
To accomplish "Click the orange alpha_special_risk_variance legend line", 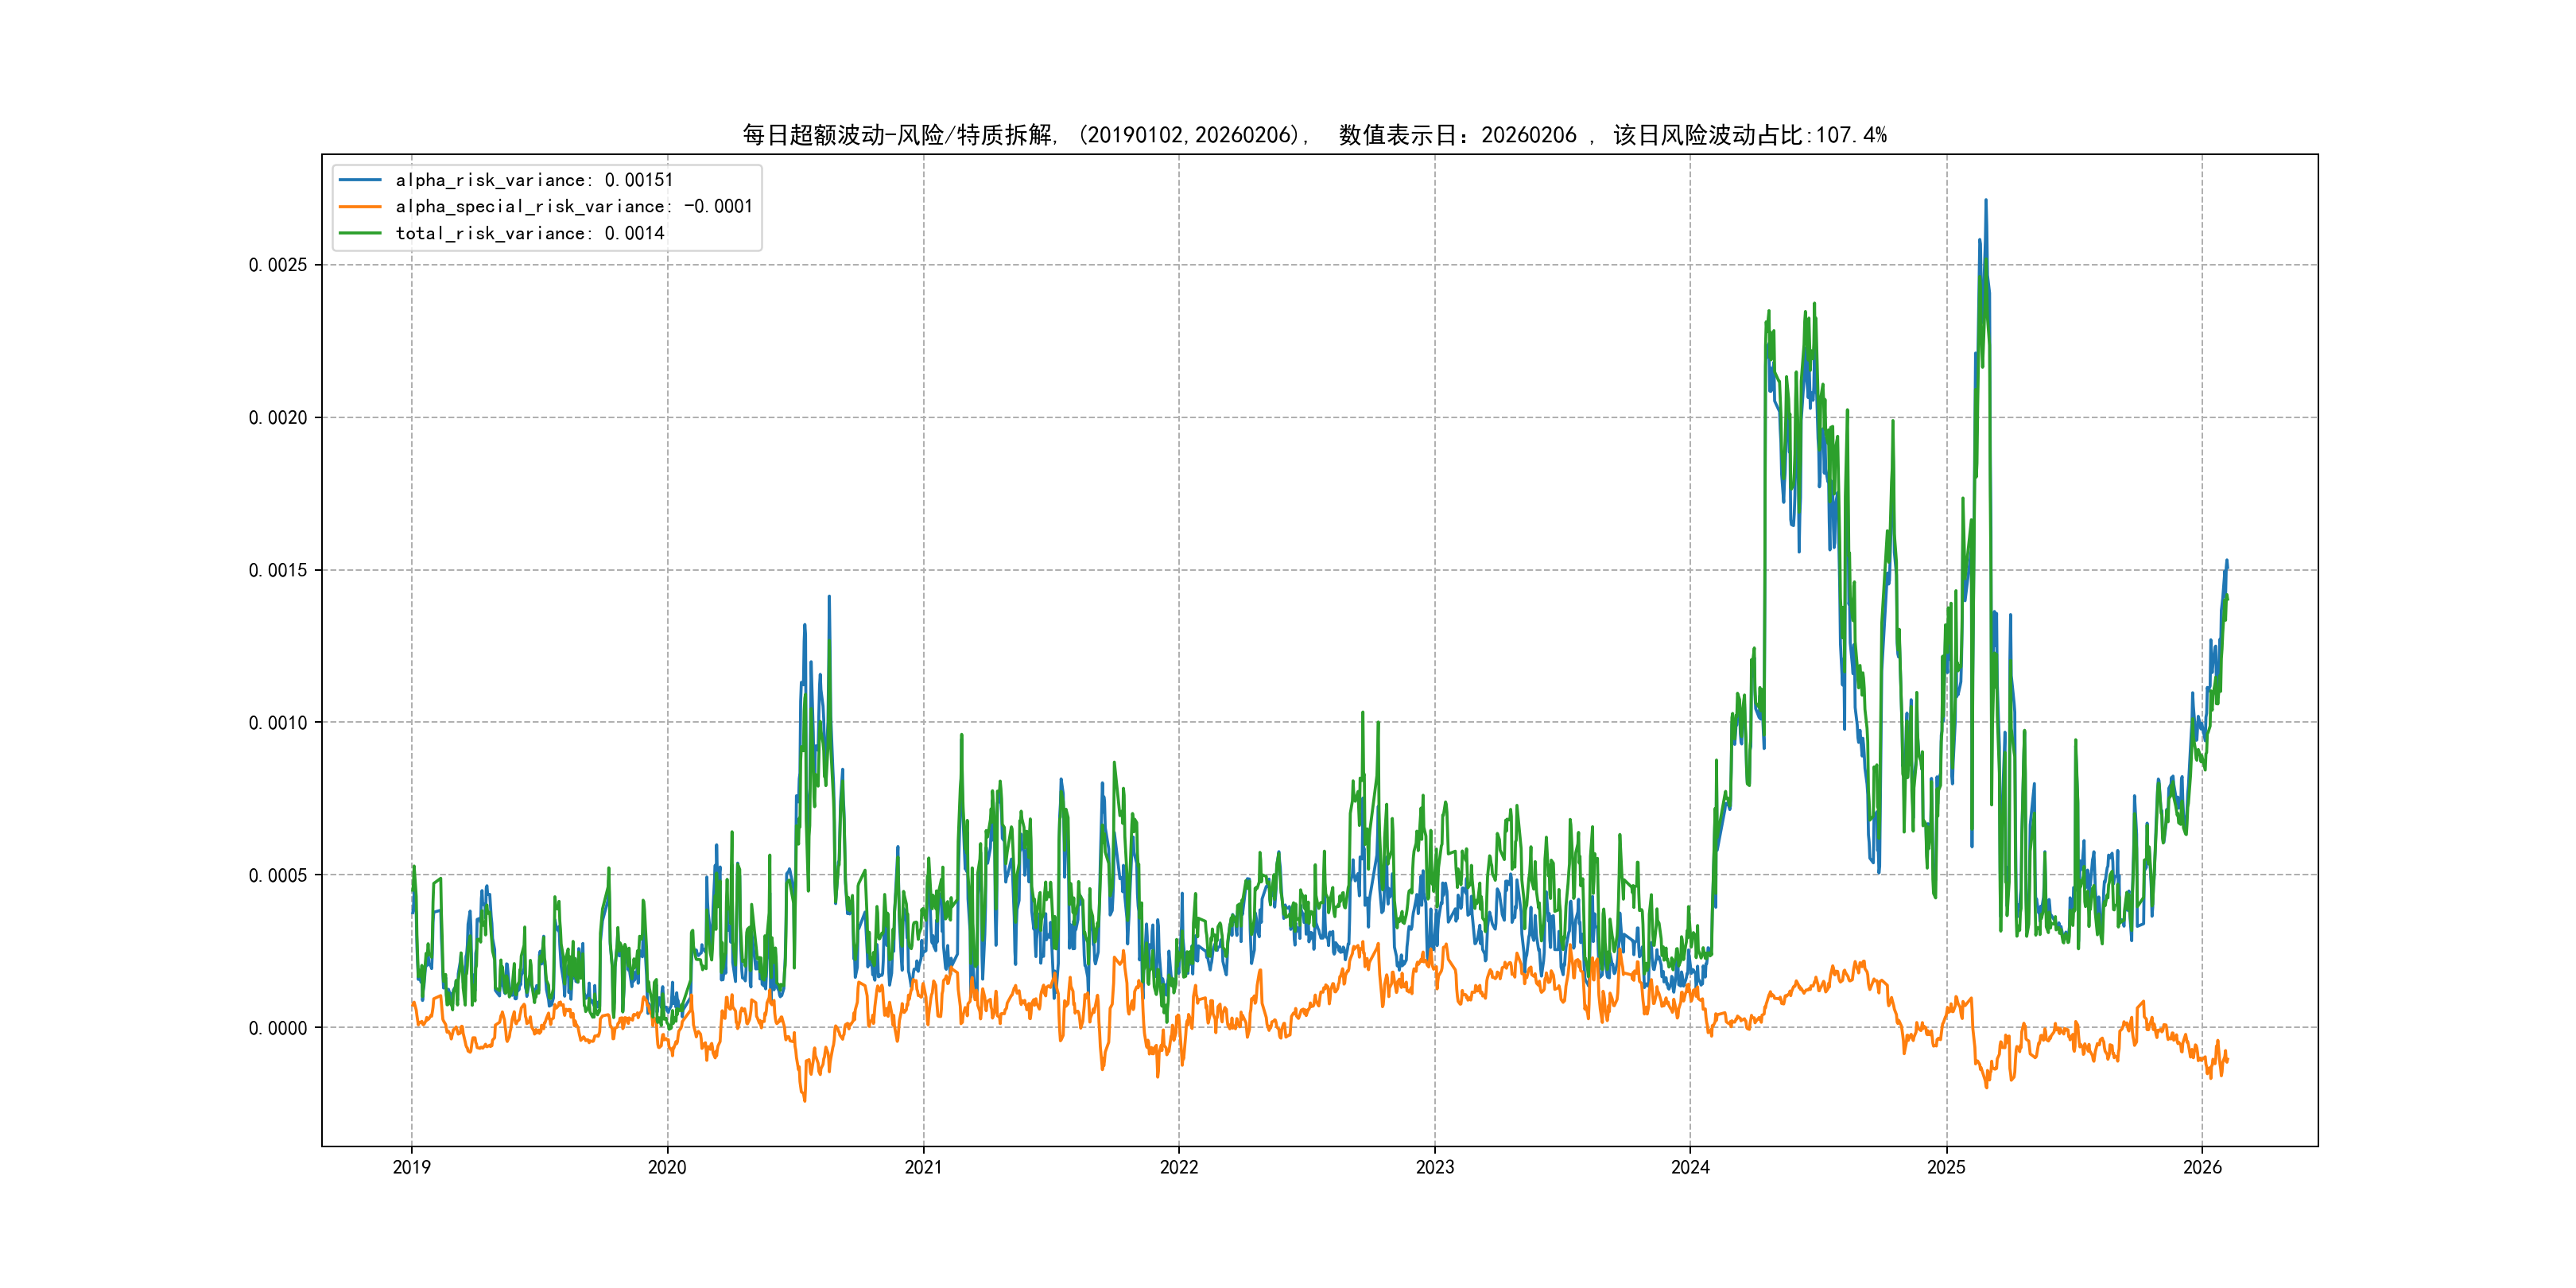I will click(360, 206).
